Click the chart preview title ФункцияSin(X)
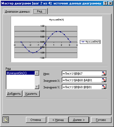Screen dimensions: 114x127 click(56, 20)
